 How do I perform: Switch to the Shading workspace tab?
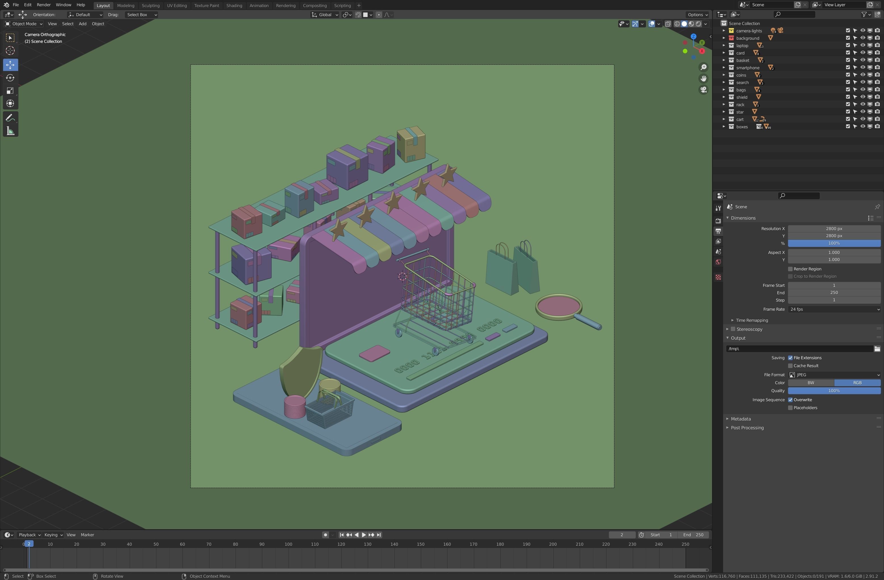(234, 6)
